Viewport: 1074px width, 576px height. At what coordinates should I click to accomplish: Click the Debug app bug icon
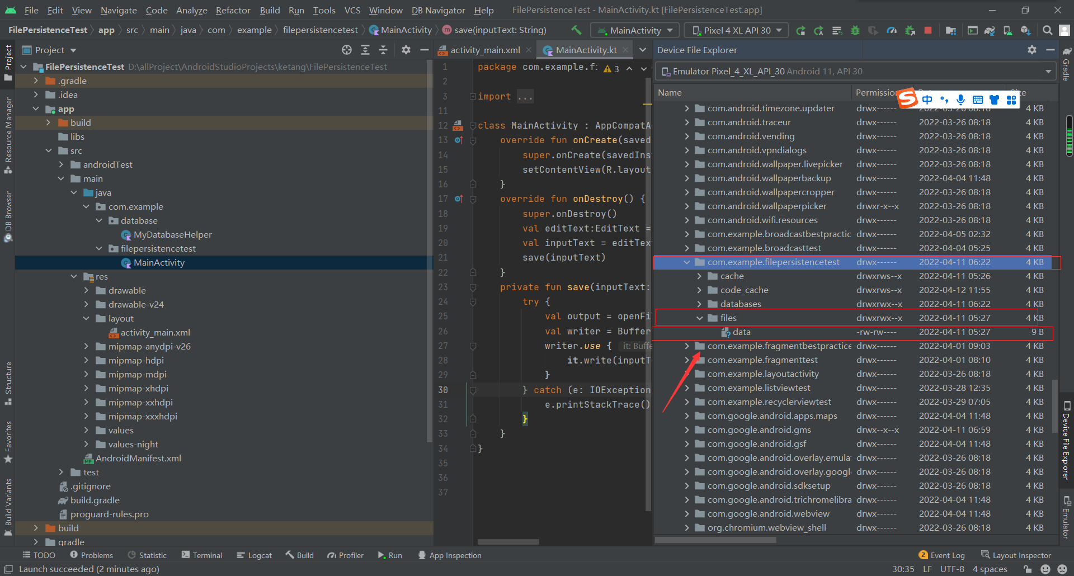coord(855,30)
